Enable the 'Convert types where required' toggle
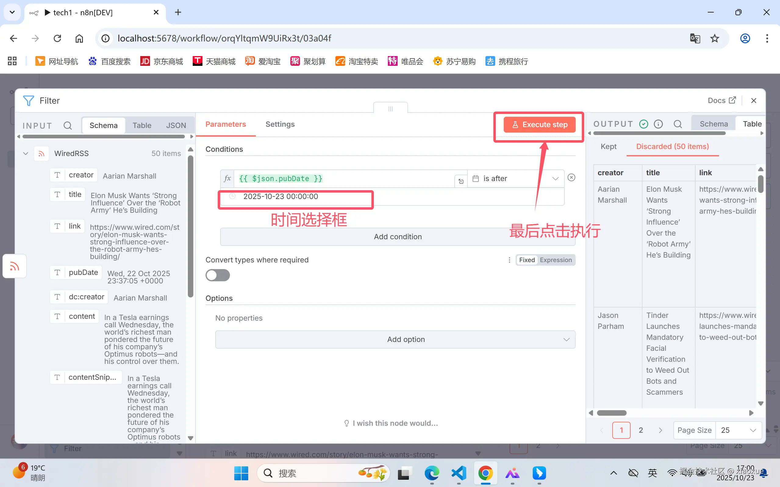This screenshot has width=780, height=487. pos(218,275)
